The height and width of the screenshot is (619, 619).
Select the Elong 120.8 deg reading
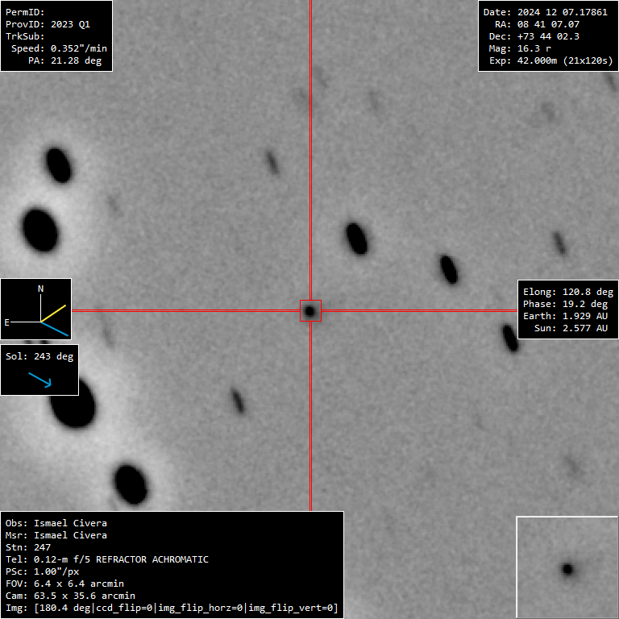567,292
